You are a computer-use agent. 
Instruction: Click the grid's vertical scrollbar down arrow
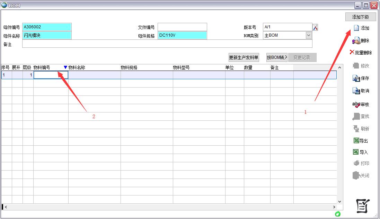(339, 201)
